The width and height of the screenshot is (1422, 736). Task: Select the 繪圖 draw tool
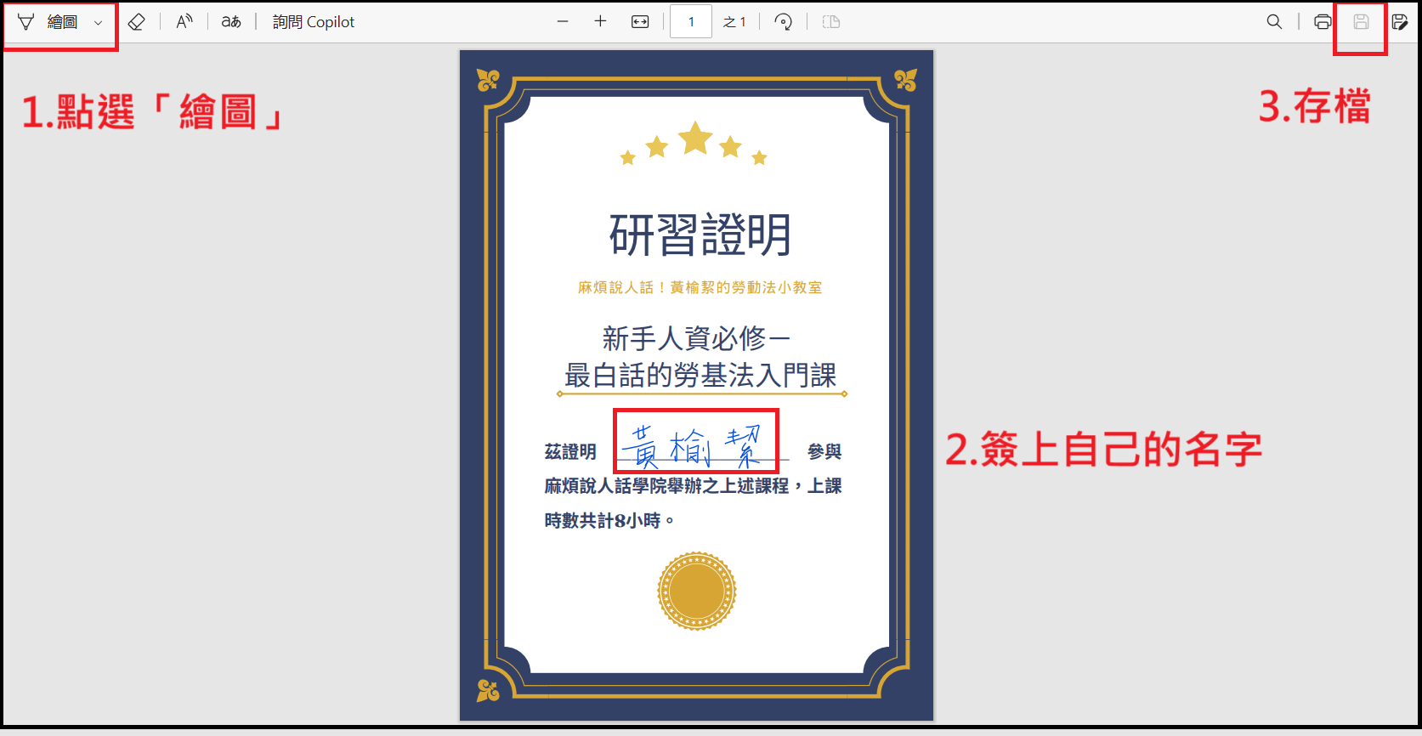[51, 22]
